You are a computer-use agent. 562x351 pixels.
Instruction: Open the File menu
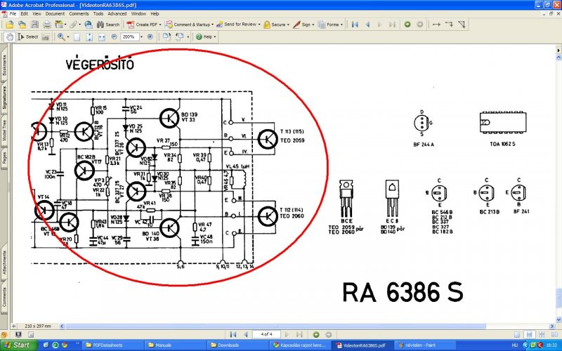tap(13, 13)
